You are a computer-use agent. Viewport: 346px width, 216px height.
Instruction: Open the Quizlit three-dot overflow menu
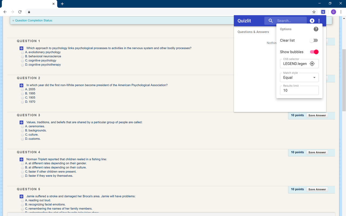pyautogui.click(x=319, y=21)
